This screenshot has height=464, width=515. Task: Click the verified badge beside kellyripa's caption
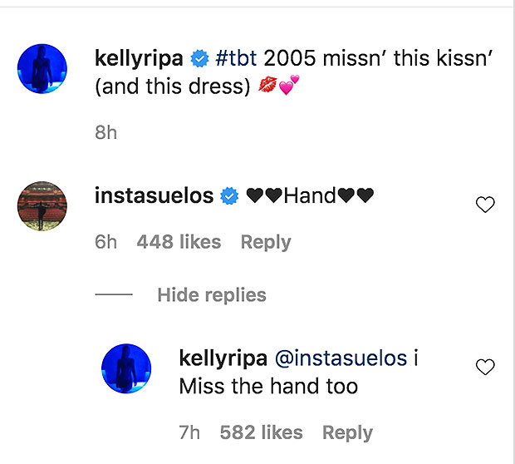click(199, 60)
